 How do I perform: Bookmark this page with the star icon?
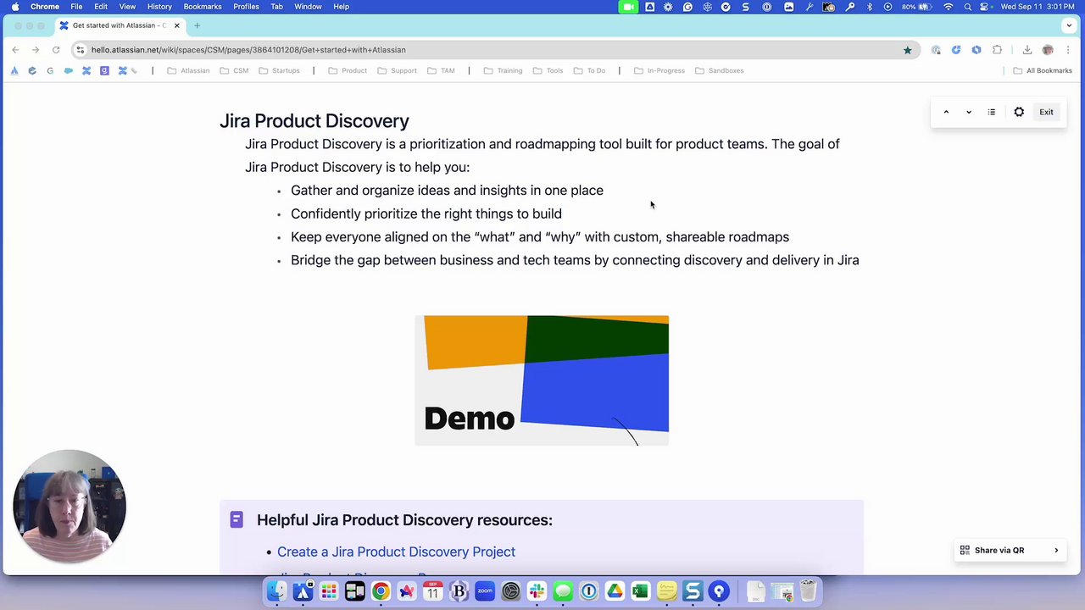click(907, 50)
